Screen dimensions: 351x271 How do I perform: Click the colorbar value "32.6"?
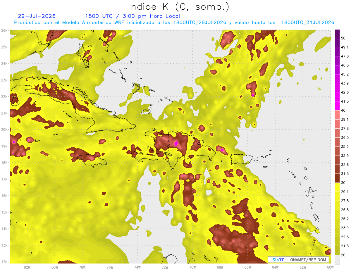pos(345,165)
